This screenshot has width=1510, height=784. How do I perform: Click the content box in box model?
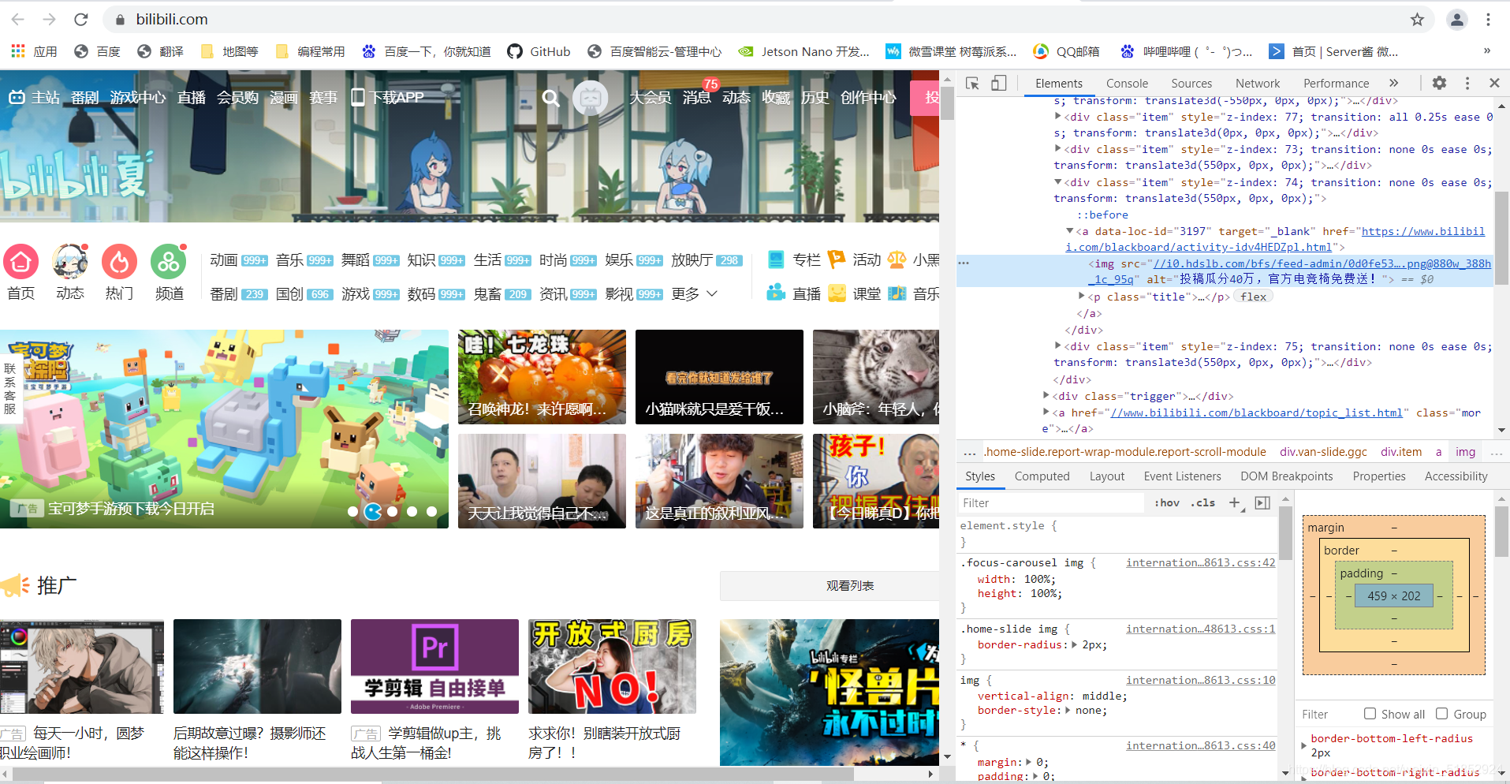(1393, 596)
